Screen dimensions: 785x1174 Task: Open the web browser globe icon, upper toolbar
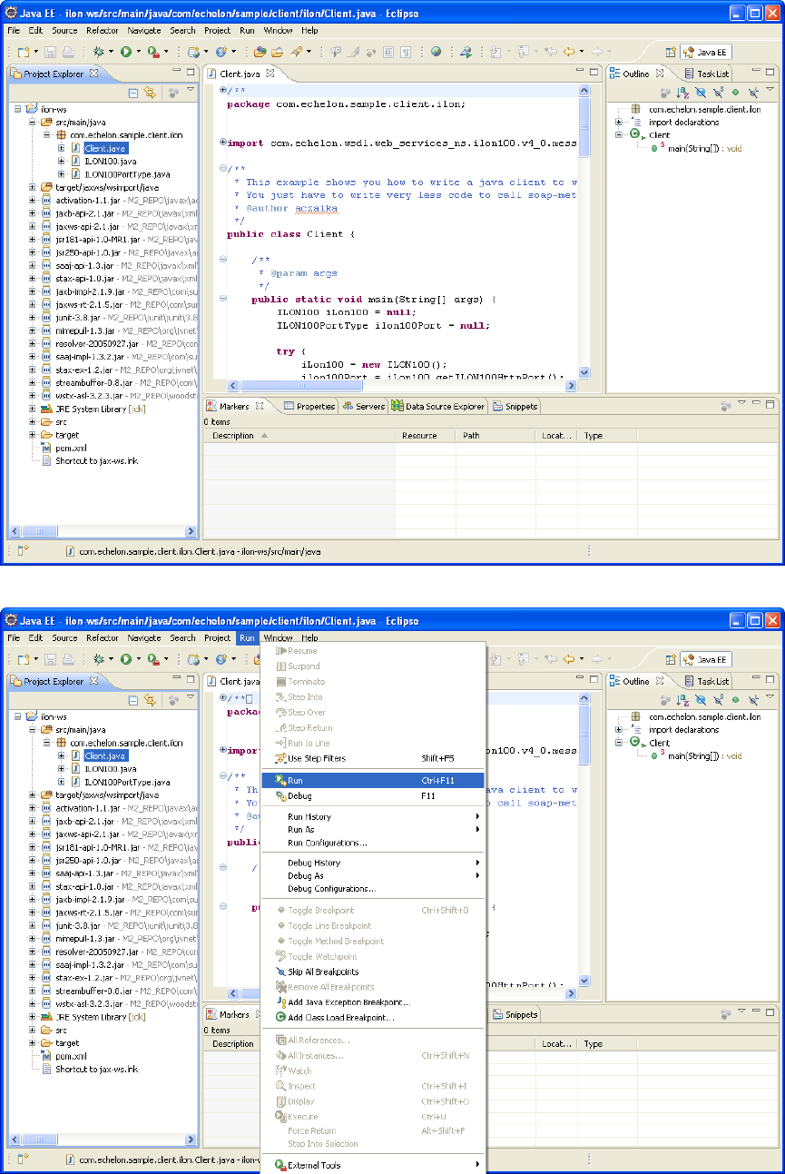pos(437,52)
